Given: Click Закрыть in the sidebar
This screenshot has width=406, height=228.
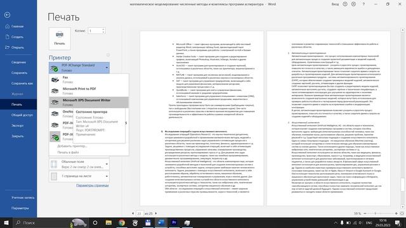Looking at the screenshot, I should pyautogui.click(x=18, y=136).
